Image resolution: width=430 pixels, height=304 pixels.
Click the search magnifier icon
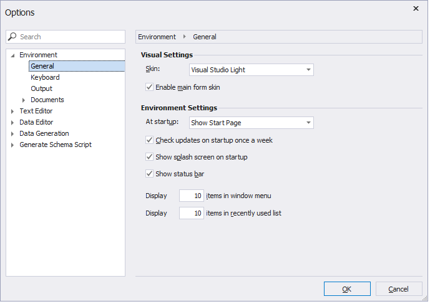click(x=13, y=37)
